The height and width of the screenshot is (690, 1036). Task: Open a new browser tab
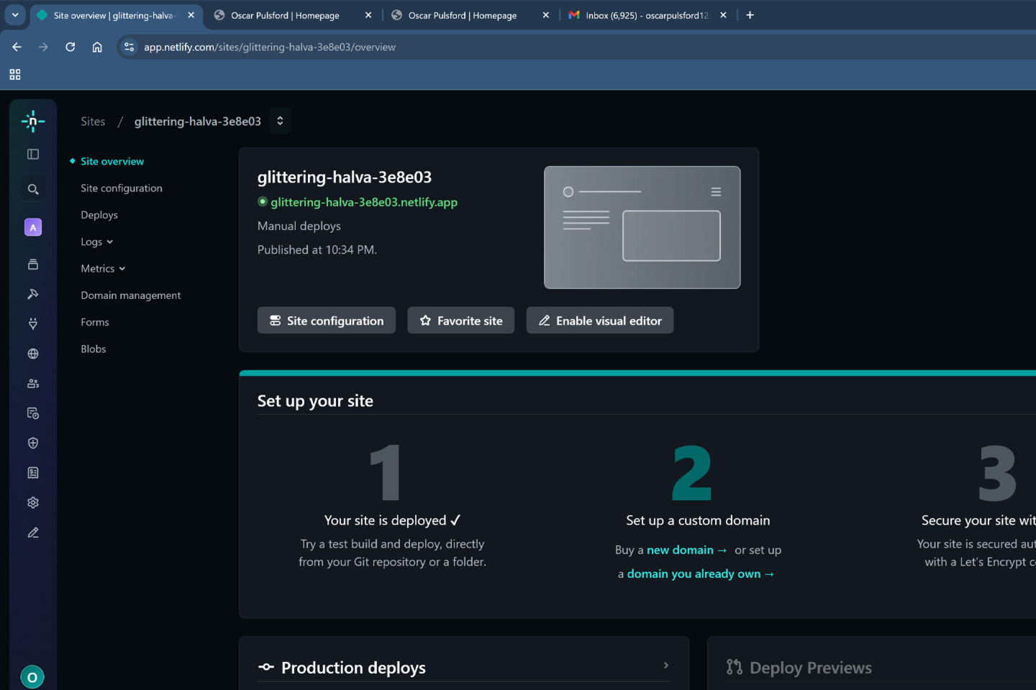(750, 15)
